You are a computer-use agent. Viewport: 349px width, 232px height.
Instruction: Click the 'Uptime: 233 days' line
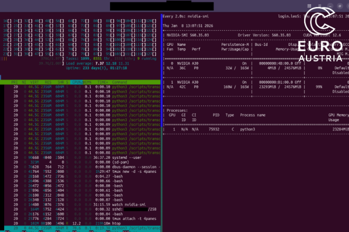pyautogui.click(x=97, y=68)
